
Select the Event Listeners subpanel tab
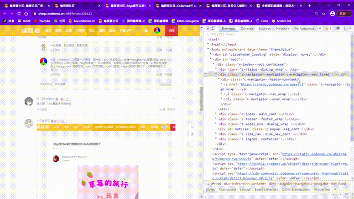[266, 190]
